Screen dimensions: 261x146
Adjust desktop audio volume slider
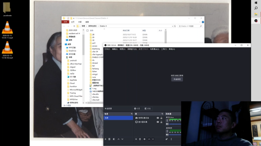175,135
